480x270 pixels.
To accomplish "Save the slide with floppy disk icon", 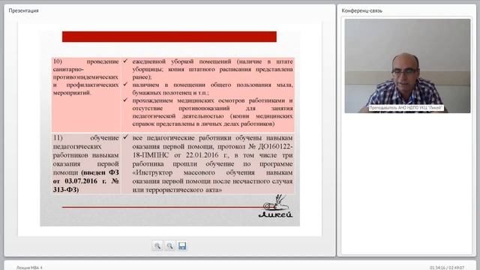I will 182,246.
